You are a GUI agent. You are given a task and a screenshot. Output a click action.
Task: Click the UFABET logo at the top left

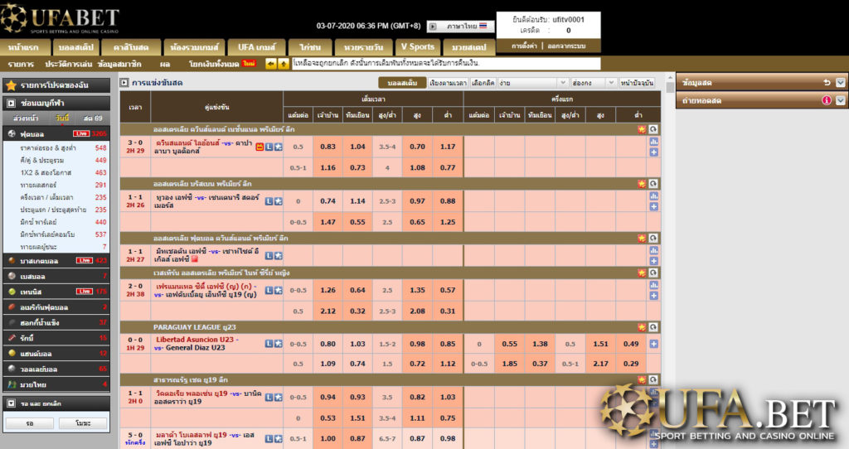pyautogui.click(x=60, y=19)
